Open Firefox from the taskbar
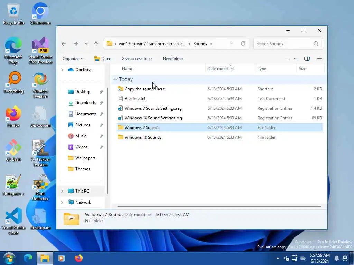Viewport: 354px width, 265px height. coord(78,258)
